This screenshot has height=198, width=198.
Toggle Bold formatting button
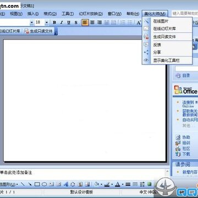click(54, 23)
